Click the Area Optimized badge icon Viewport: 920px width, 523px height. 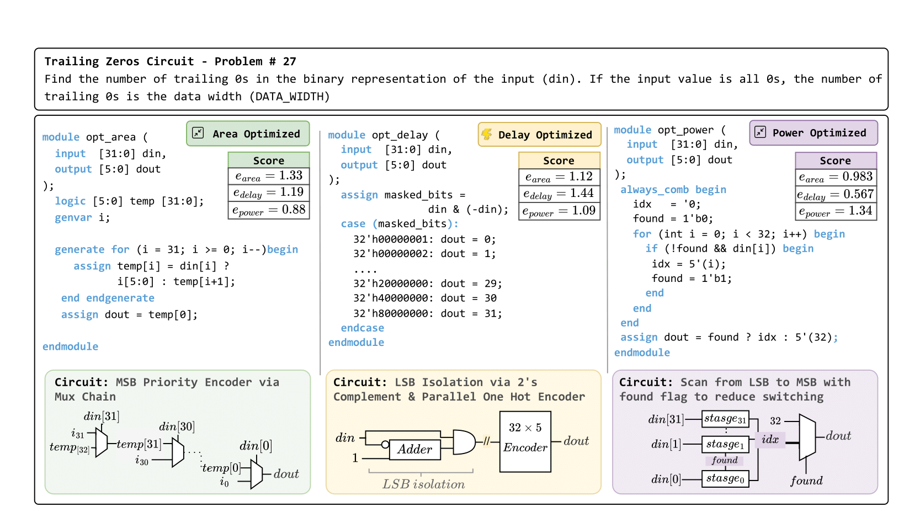click(198, 133)
